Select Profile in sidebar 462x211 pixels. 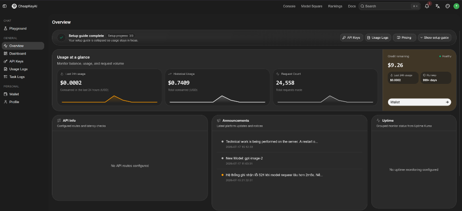click(x=23, y=102)
